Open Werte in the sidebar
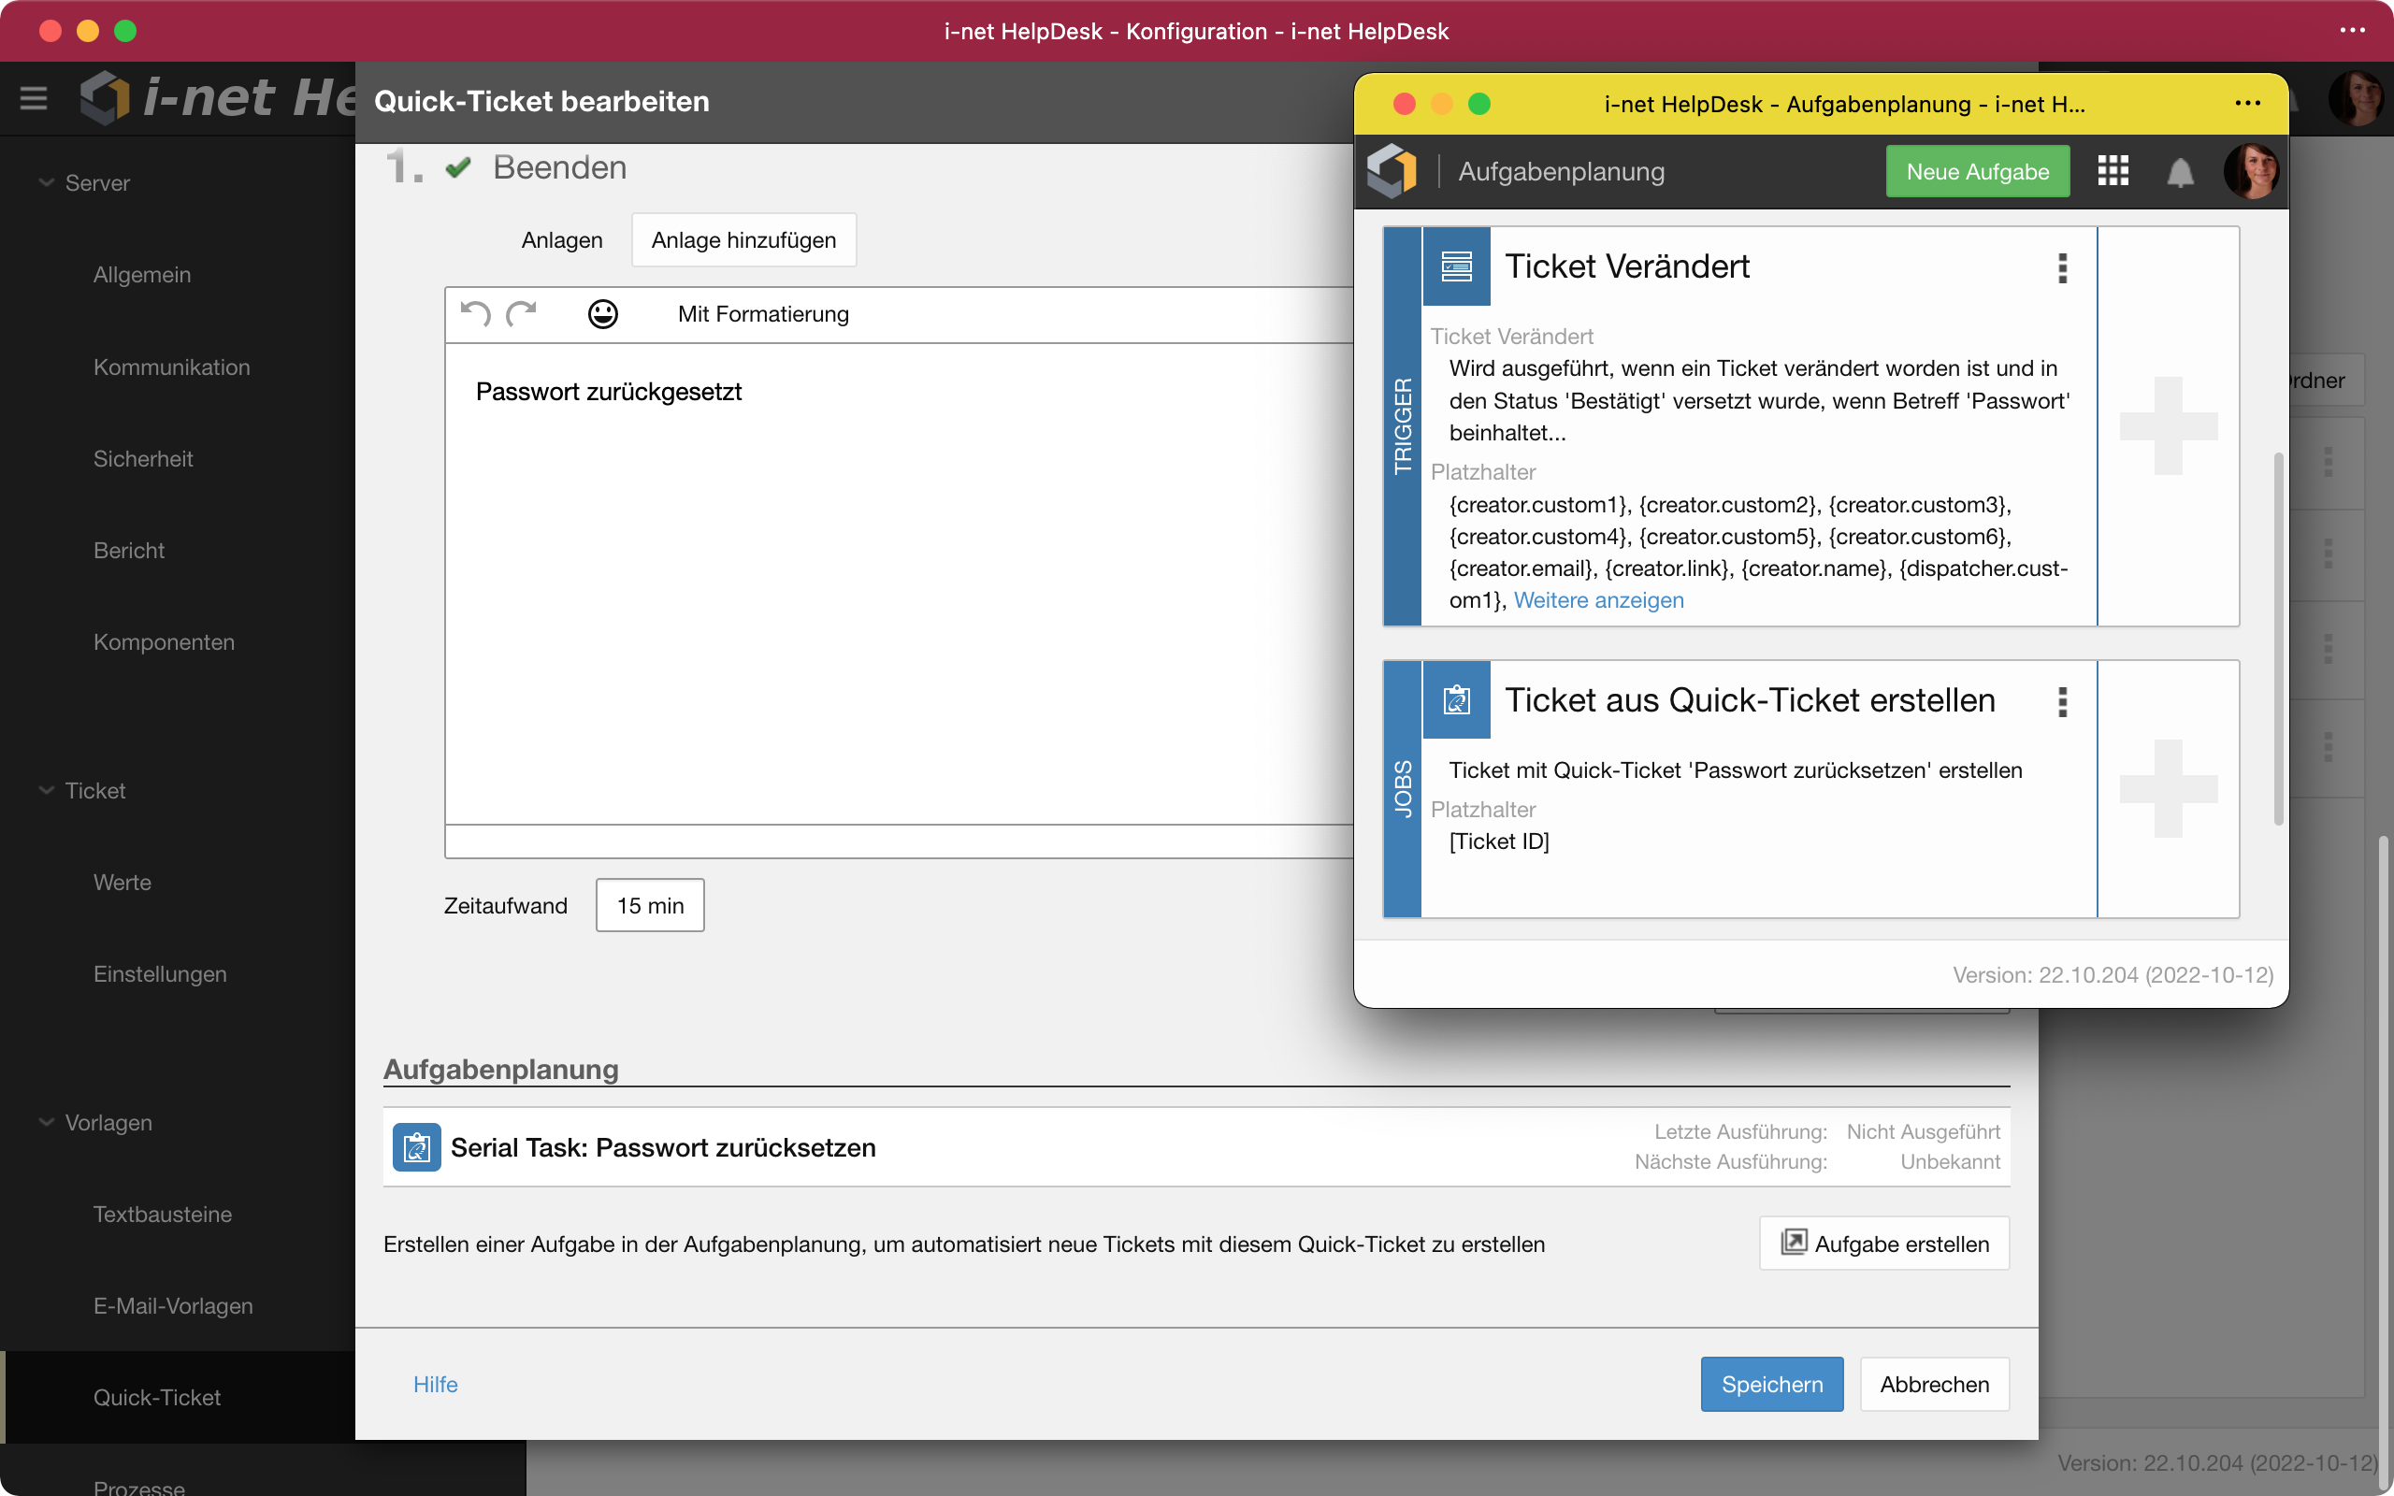This screenshot has width=2394, height=1496. [122, 882]
